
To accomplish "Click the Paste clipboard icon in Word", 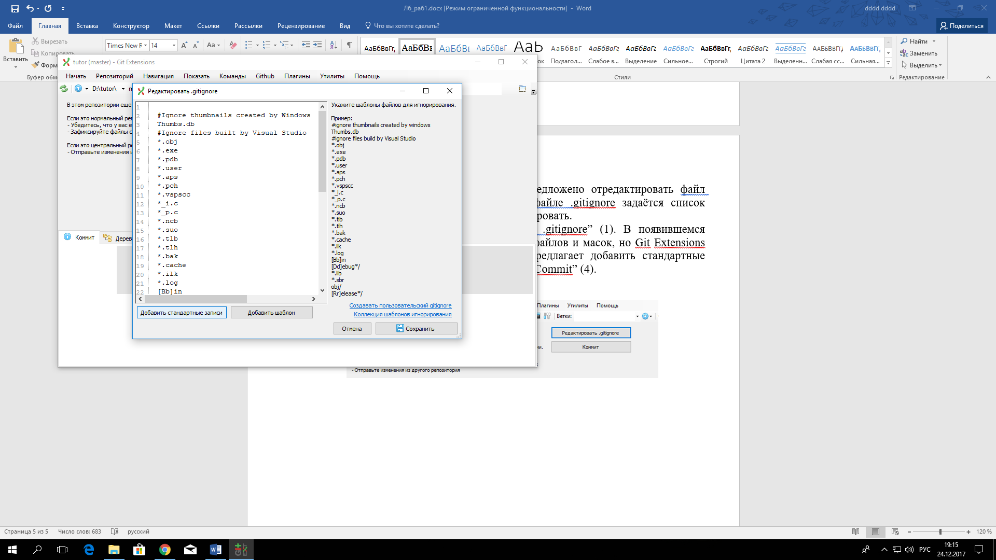I will (x=16, y=46).
